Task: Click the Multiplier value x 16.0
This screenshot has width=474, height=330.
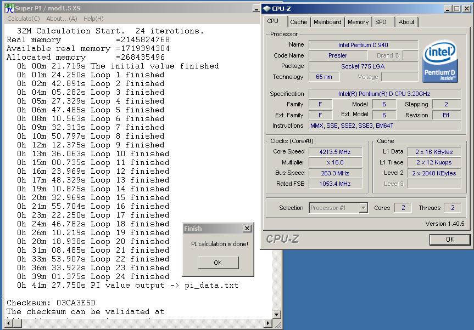Action: (x=335, y=162)
